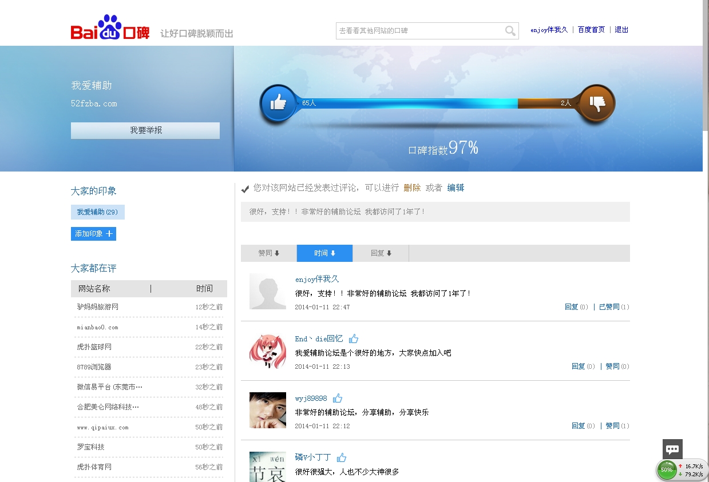
Task: Click the brown thumbs-down vote button
Action: 597,103
